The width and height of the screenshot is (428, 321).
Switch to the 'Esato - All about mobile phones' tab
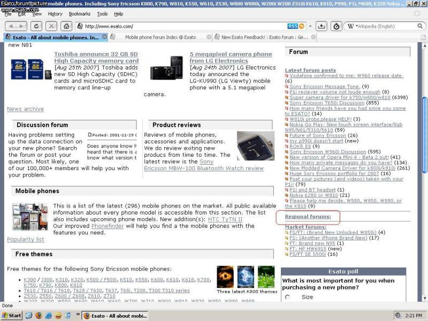pos(56,37)
